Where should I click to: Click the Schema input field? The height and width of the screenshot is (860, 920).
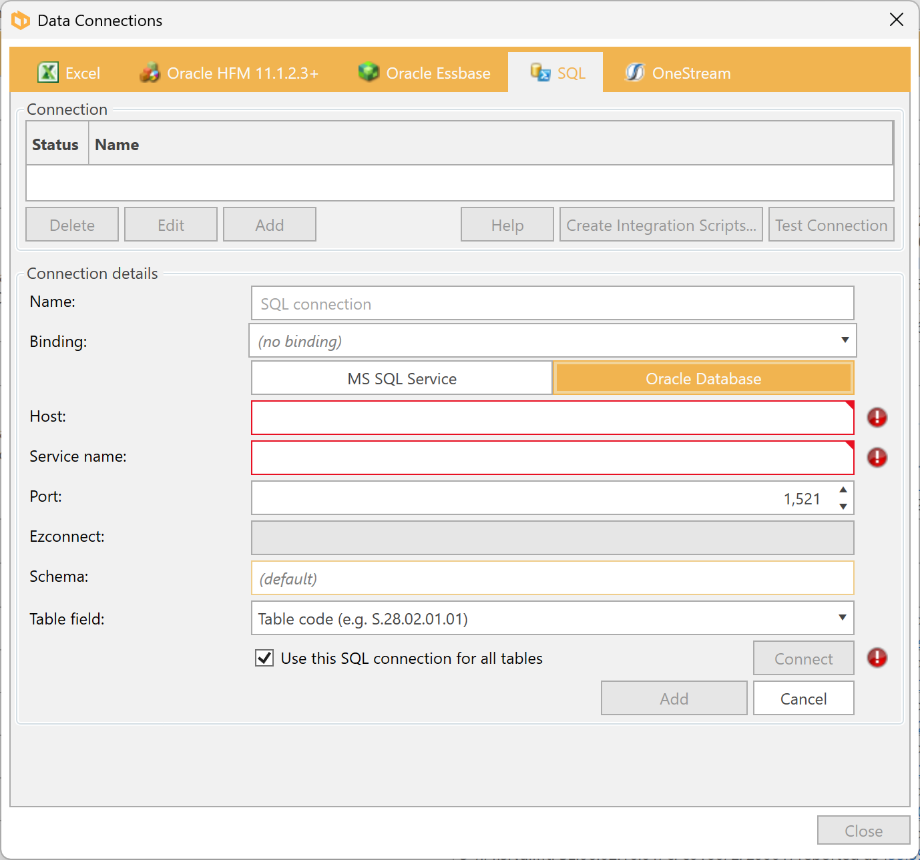(551, 578)
